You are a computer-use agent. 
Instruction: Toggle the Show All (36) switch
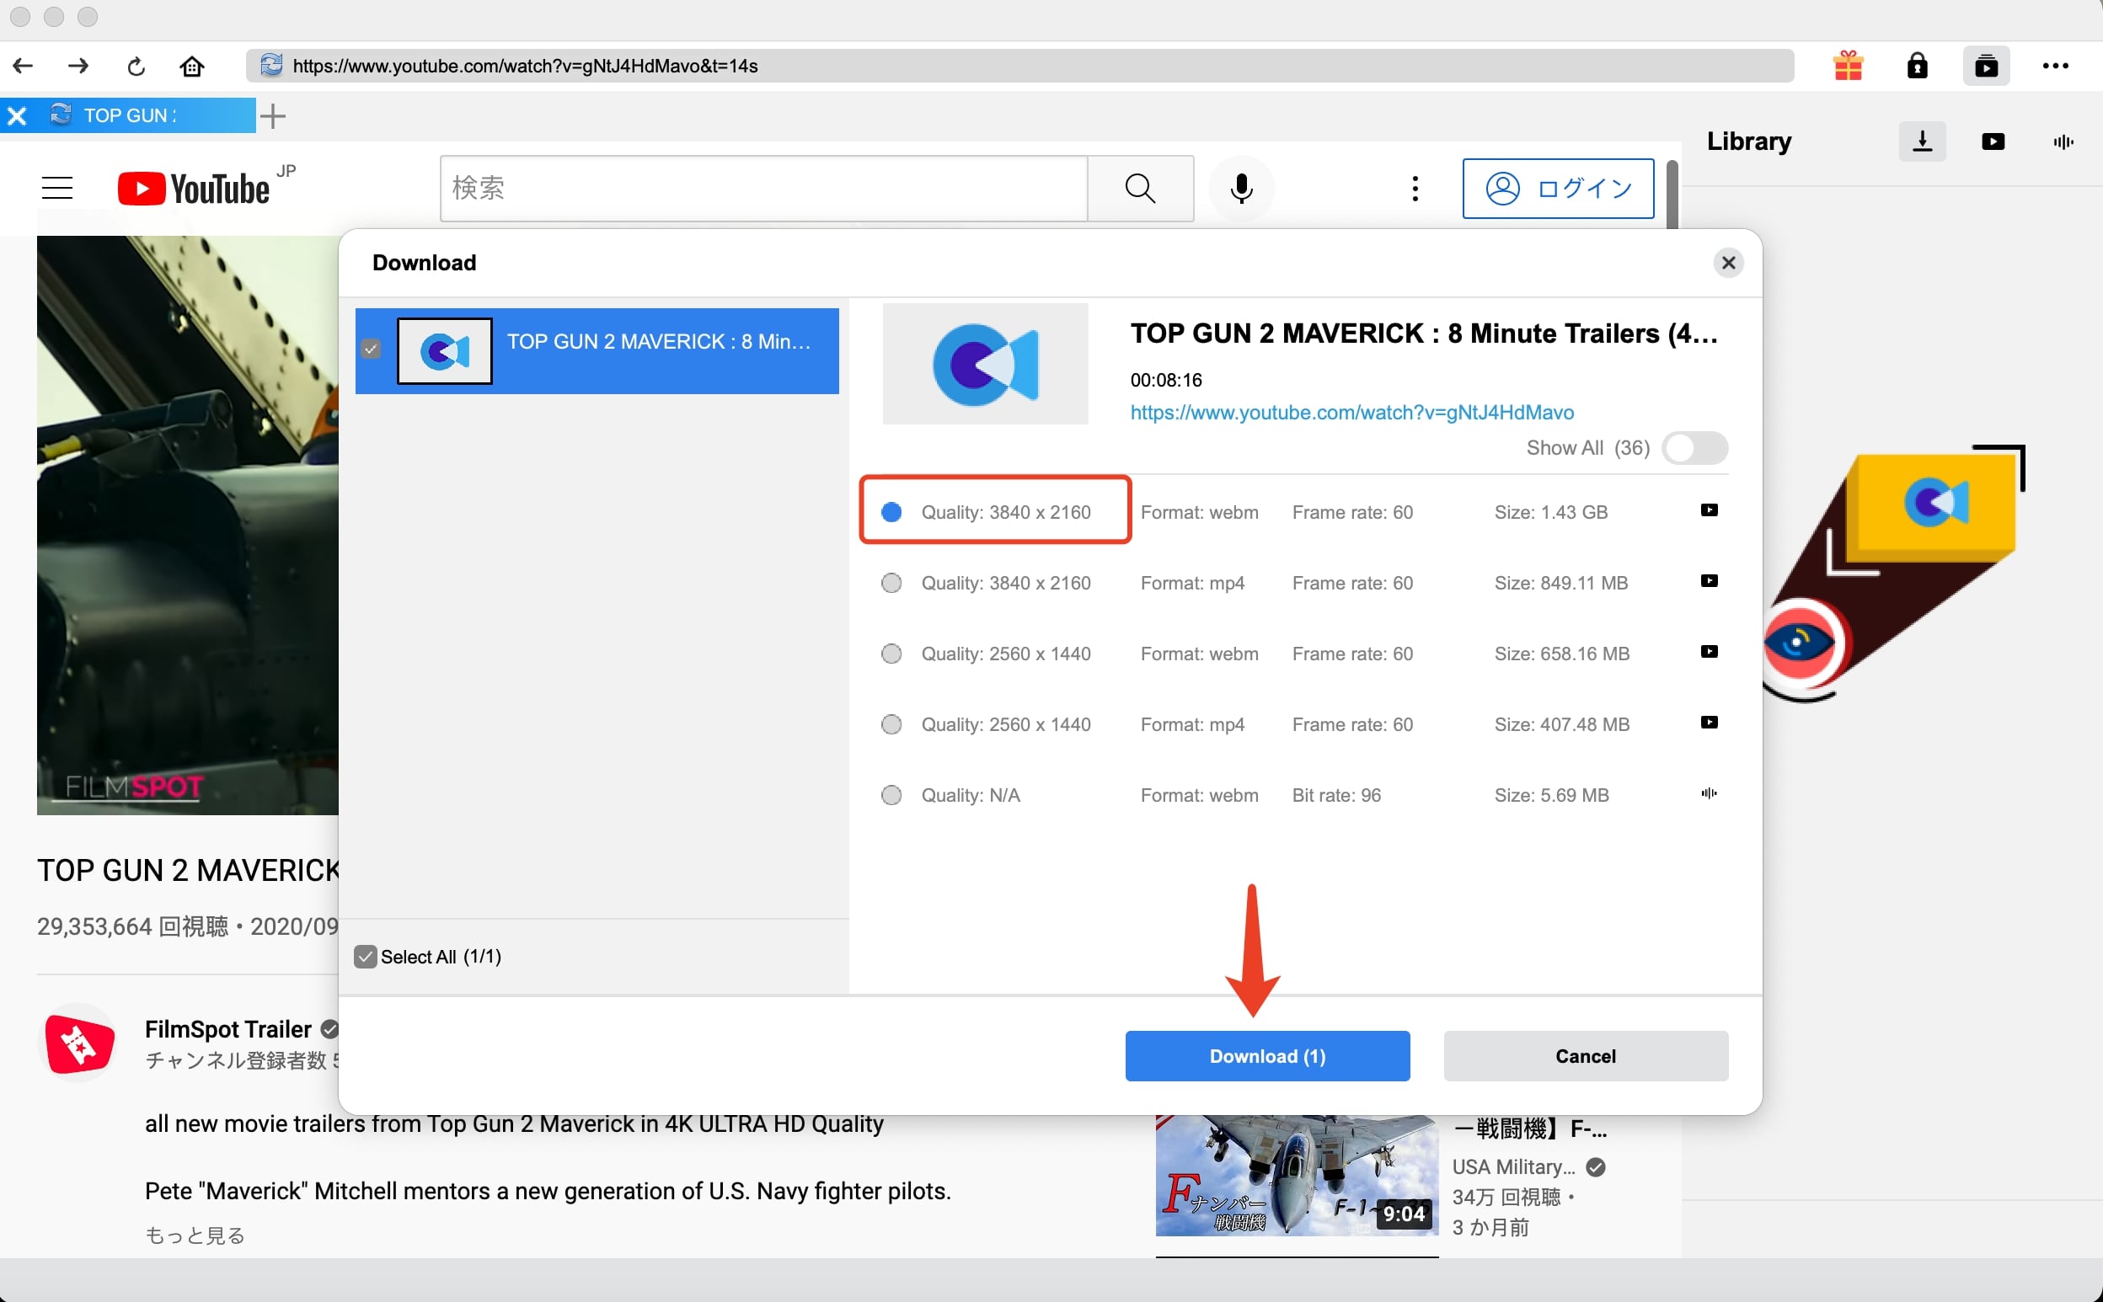point(1694,448)
